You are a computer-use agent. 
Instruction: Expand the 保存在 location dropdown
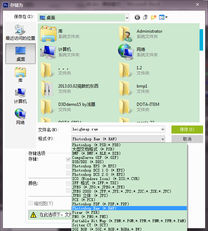(127, 18)
